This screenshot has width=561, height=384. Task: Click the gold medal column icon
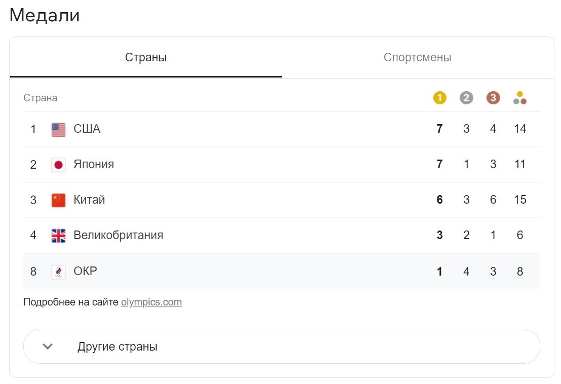point(439,98)
